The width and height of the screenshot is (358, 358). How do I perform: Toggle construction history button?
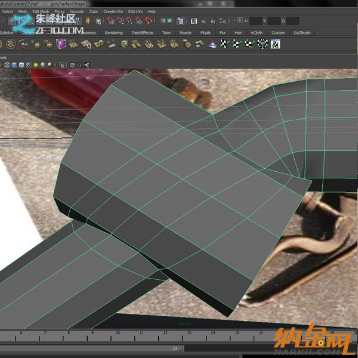pos(180,21)
